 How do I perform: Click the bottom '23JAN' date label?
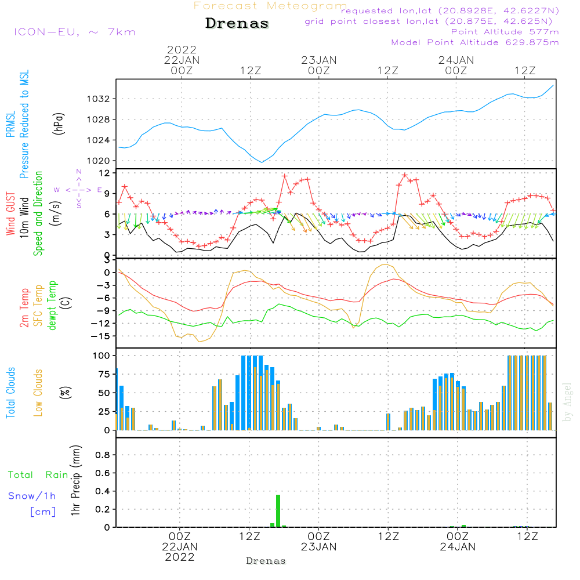tap(319, 547)
